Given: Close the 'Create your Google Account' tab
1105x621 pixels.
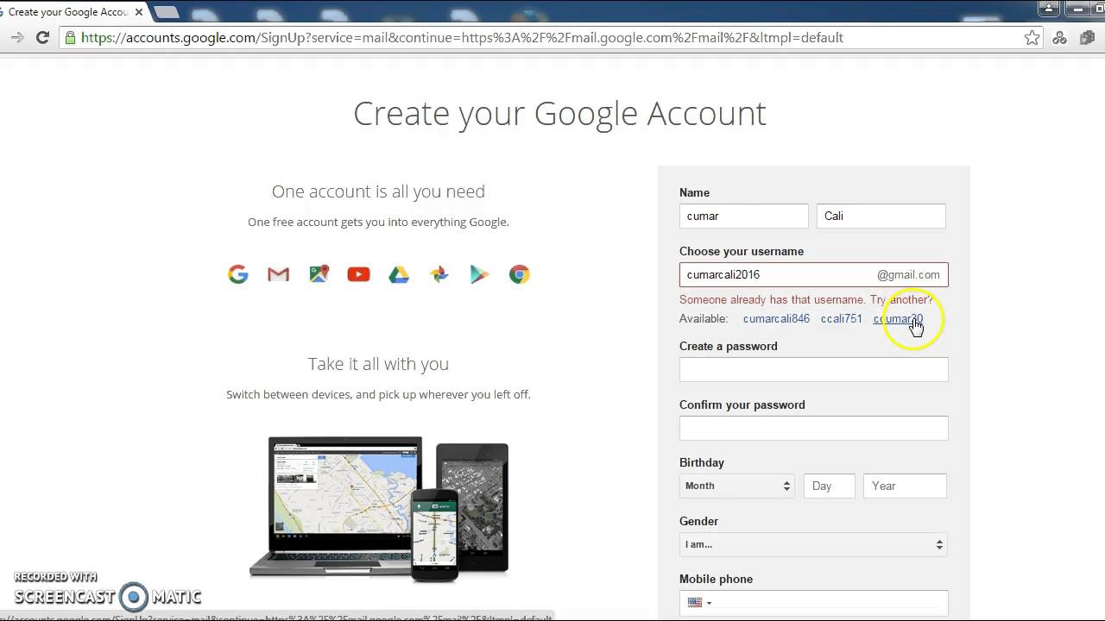Looking at the screenshot, I should [139, 12].
